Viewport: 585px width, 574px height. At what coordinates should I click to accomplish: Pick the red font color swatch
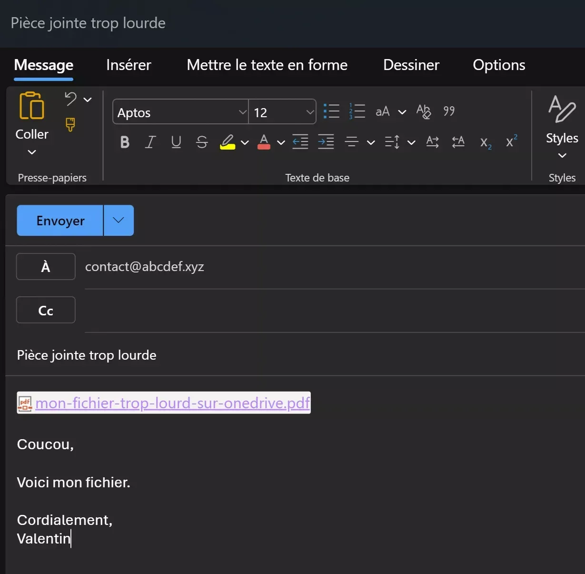264,142
